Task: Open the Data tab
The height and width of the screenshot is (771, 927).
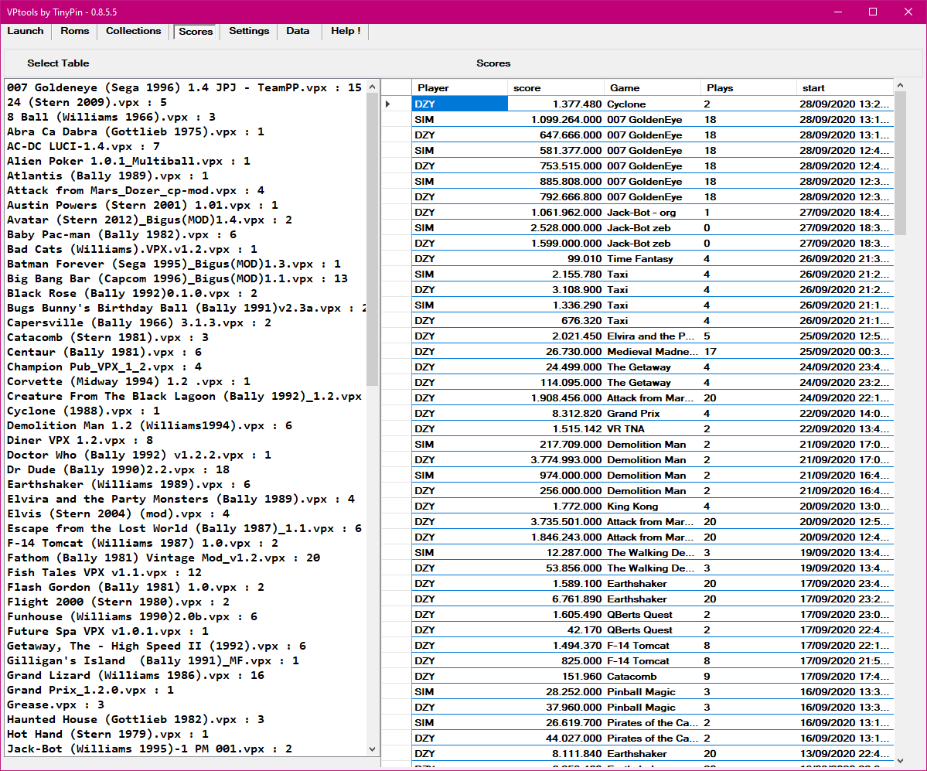Action: point(298,31)
